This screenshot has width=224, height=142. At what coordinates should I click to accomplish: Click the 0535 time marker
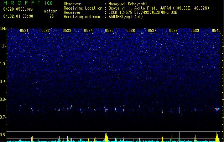pos(109,31)
